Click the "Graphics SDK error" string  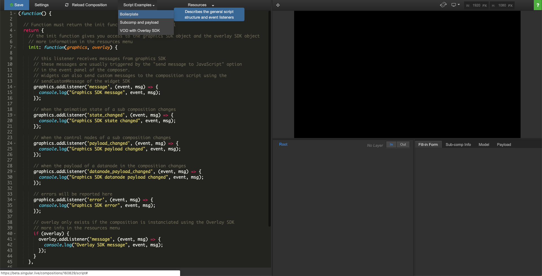point(95,205)
